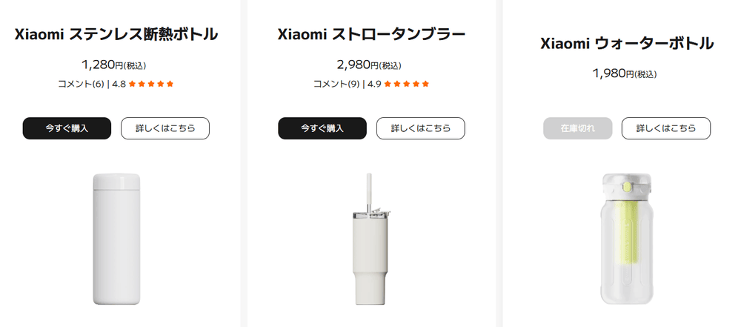Click the 4.9 star rating icons
Viewport: 741px width, 327px height.
407,84
